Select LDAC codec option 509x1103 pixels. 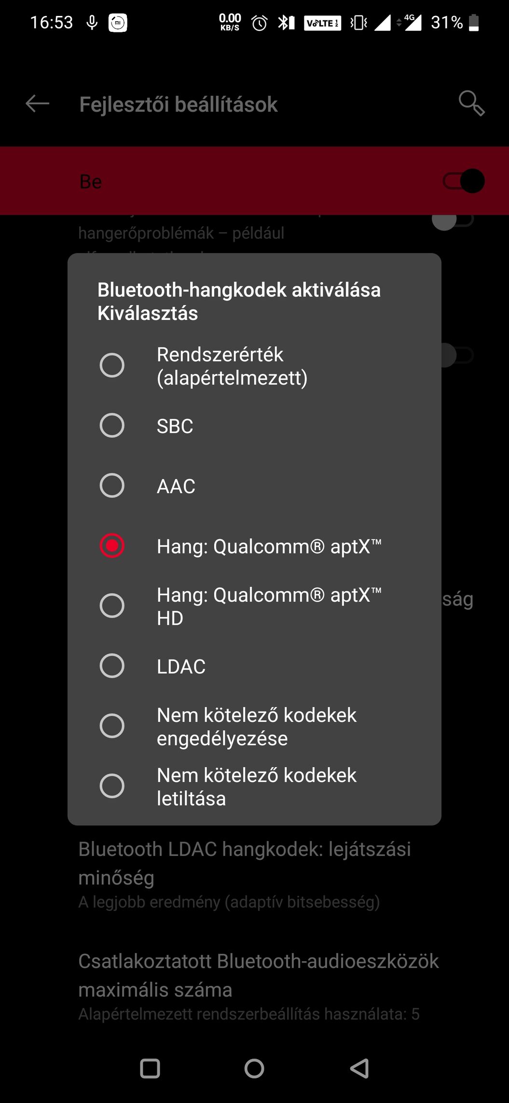112,666
